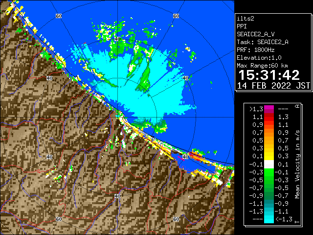Select the red legend swatch beside 1.1

[x=269, y=117]
